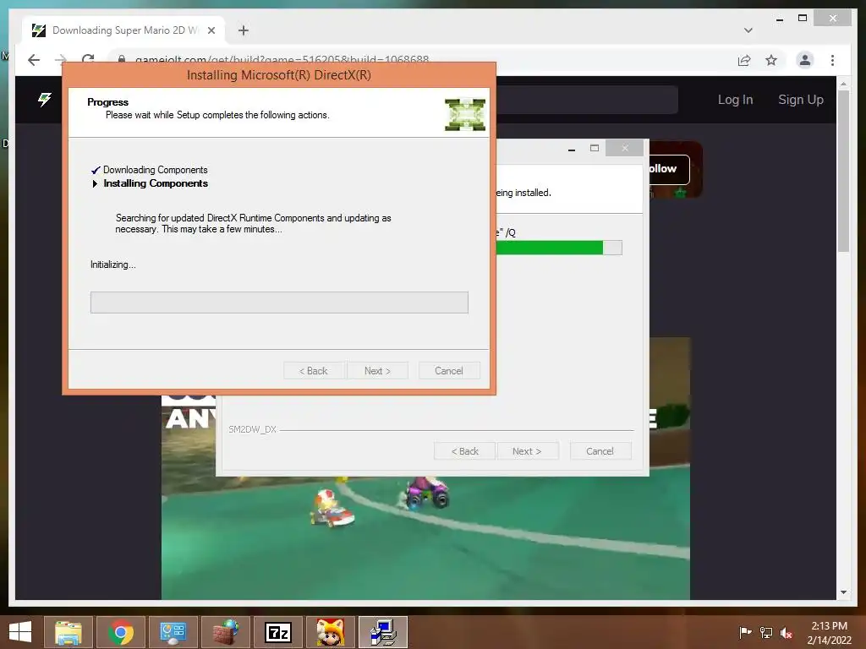Open a new Chrome tab
This screenshot has width=866, height=649.
point(244,30)
